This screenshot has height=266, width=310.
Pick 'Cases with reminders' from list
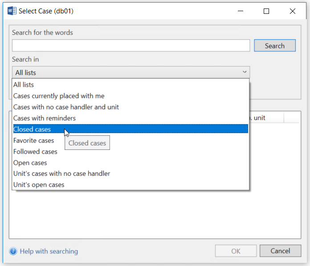tap(45, 118)
